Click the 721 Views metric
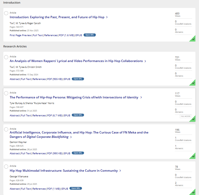This screenshot has width=199, height=195. click(x=177, y=58)
